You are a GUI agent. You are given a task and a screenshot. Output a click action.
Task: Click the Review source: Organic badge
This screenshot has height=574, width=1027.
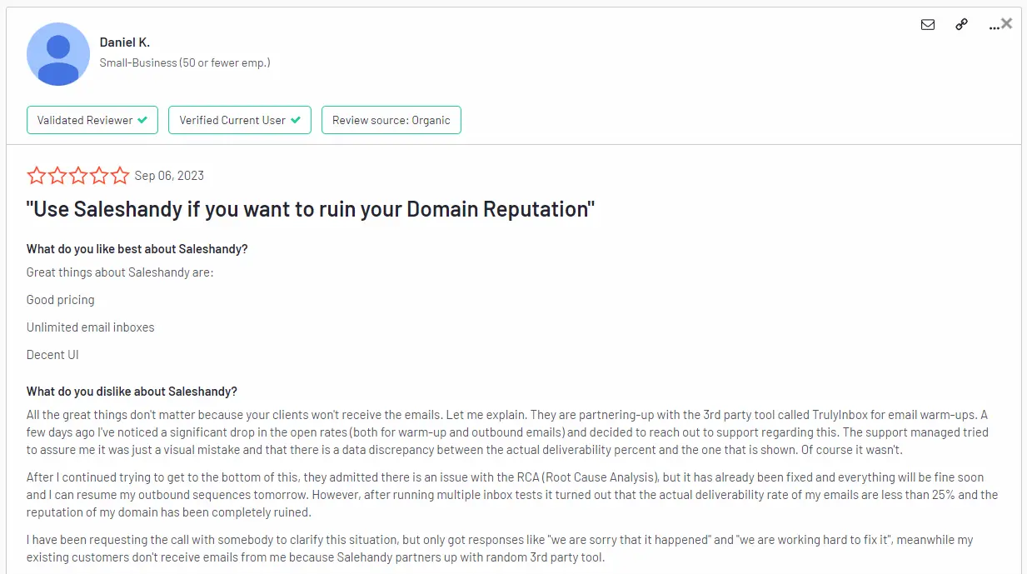pyautogui.click(x=391, y=120)
